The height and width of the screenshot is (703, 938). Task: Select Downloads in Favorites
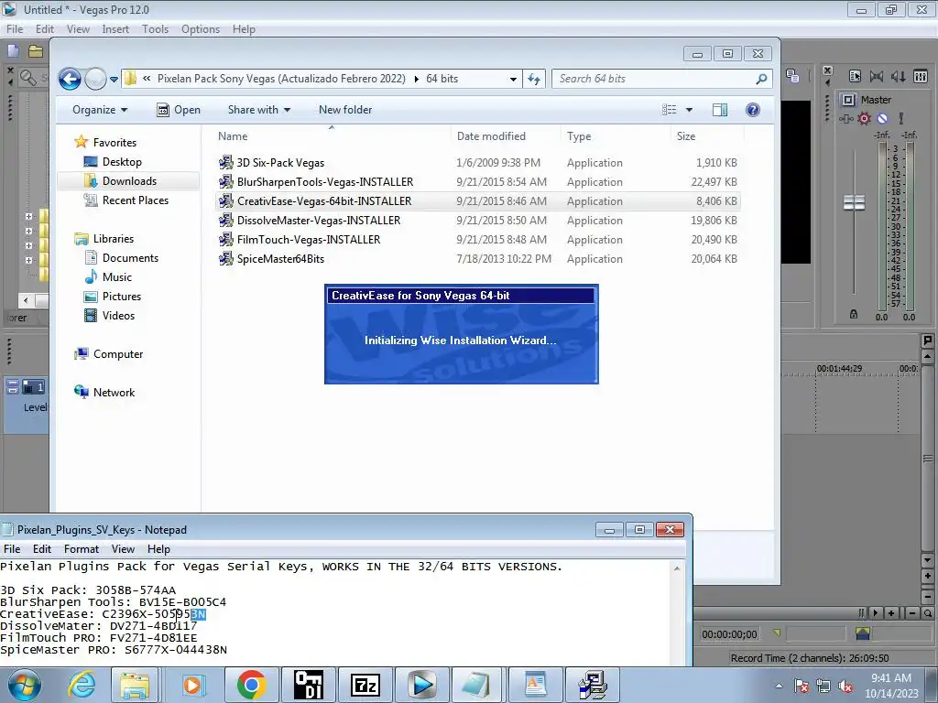(129, 181)
